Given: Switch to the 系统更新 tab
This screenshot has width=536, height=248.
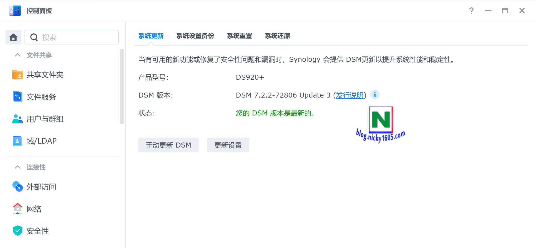Looking at the screenshot, I should (151, 36).
